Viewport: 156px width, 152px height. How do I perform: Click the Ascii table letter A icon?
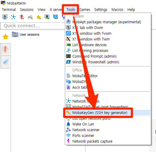68,87
